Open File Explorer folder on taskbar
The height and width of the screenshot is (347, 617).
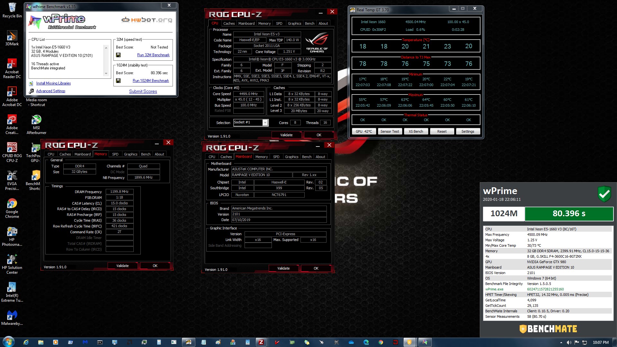(41, 342)
